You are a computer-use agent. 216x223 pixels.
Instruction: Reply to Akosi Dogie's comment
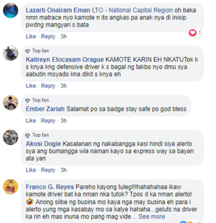48,170
